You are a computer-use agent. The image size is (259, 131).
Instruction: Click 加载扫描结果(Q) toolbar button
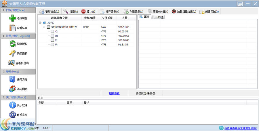pyautogui.click(x=184, y=12)
